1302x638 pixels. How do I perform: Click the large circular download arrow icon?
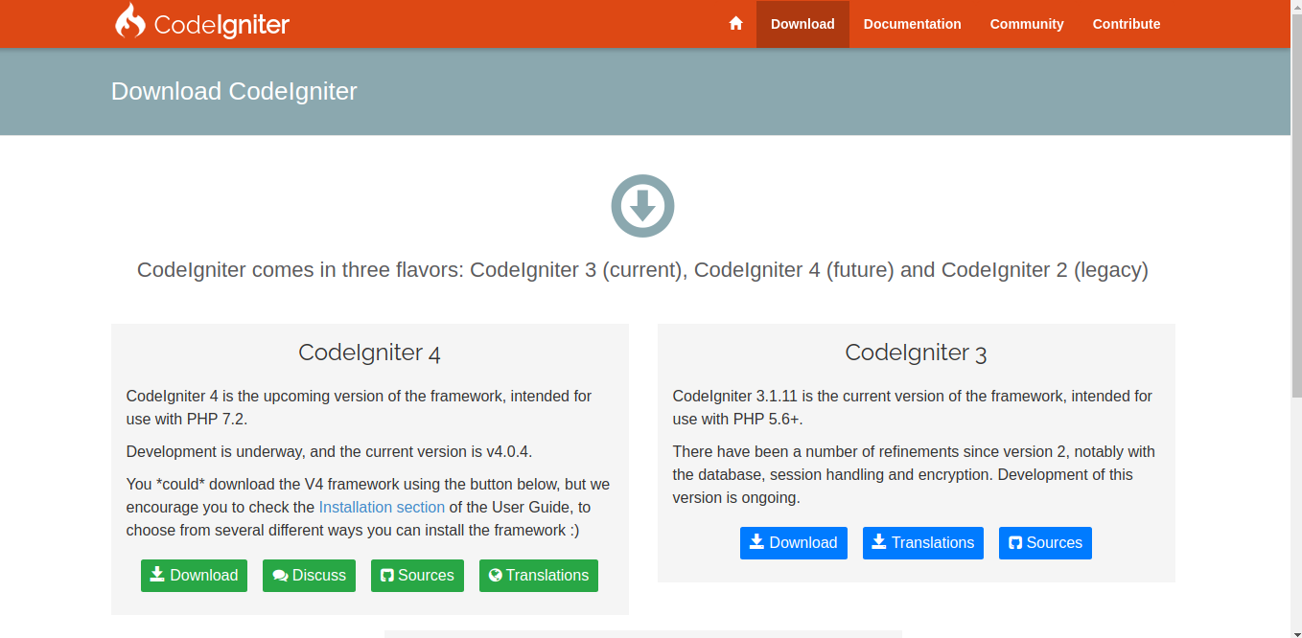642,206
